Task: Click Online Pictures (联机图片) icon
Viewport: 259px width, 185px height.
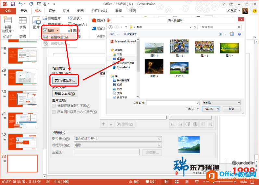Action: pos(45,18)
